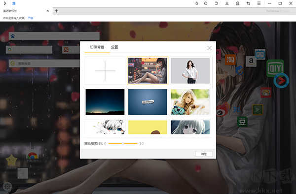Switch to the 设置 tab in dialog
Viewport: 296px width, 194px height.
tap(114, 47)
